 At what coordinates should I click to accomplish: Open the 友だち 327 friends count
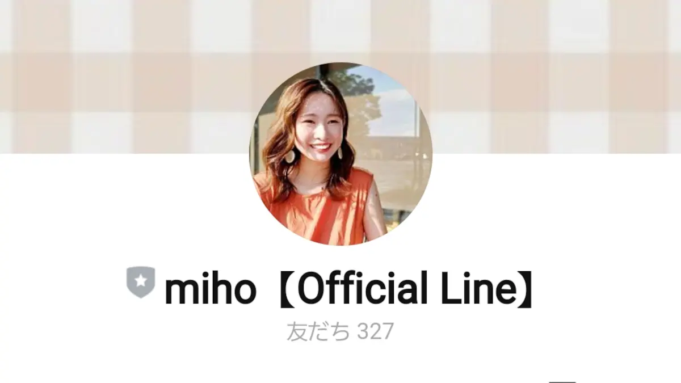(340, 332)
